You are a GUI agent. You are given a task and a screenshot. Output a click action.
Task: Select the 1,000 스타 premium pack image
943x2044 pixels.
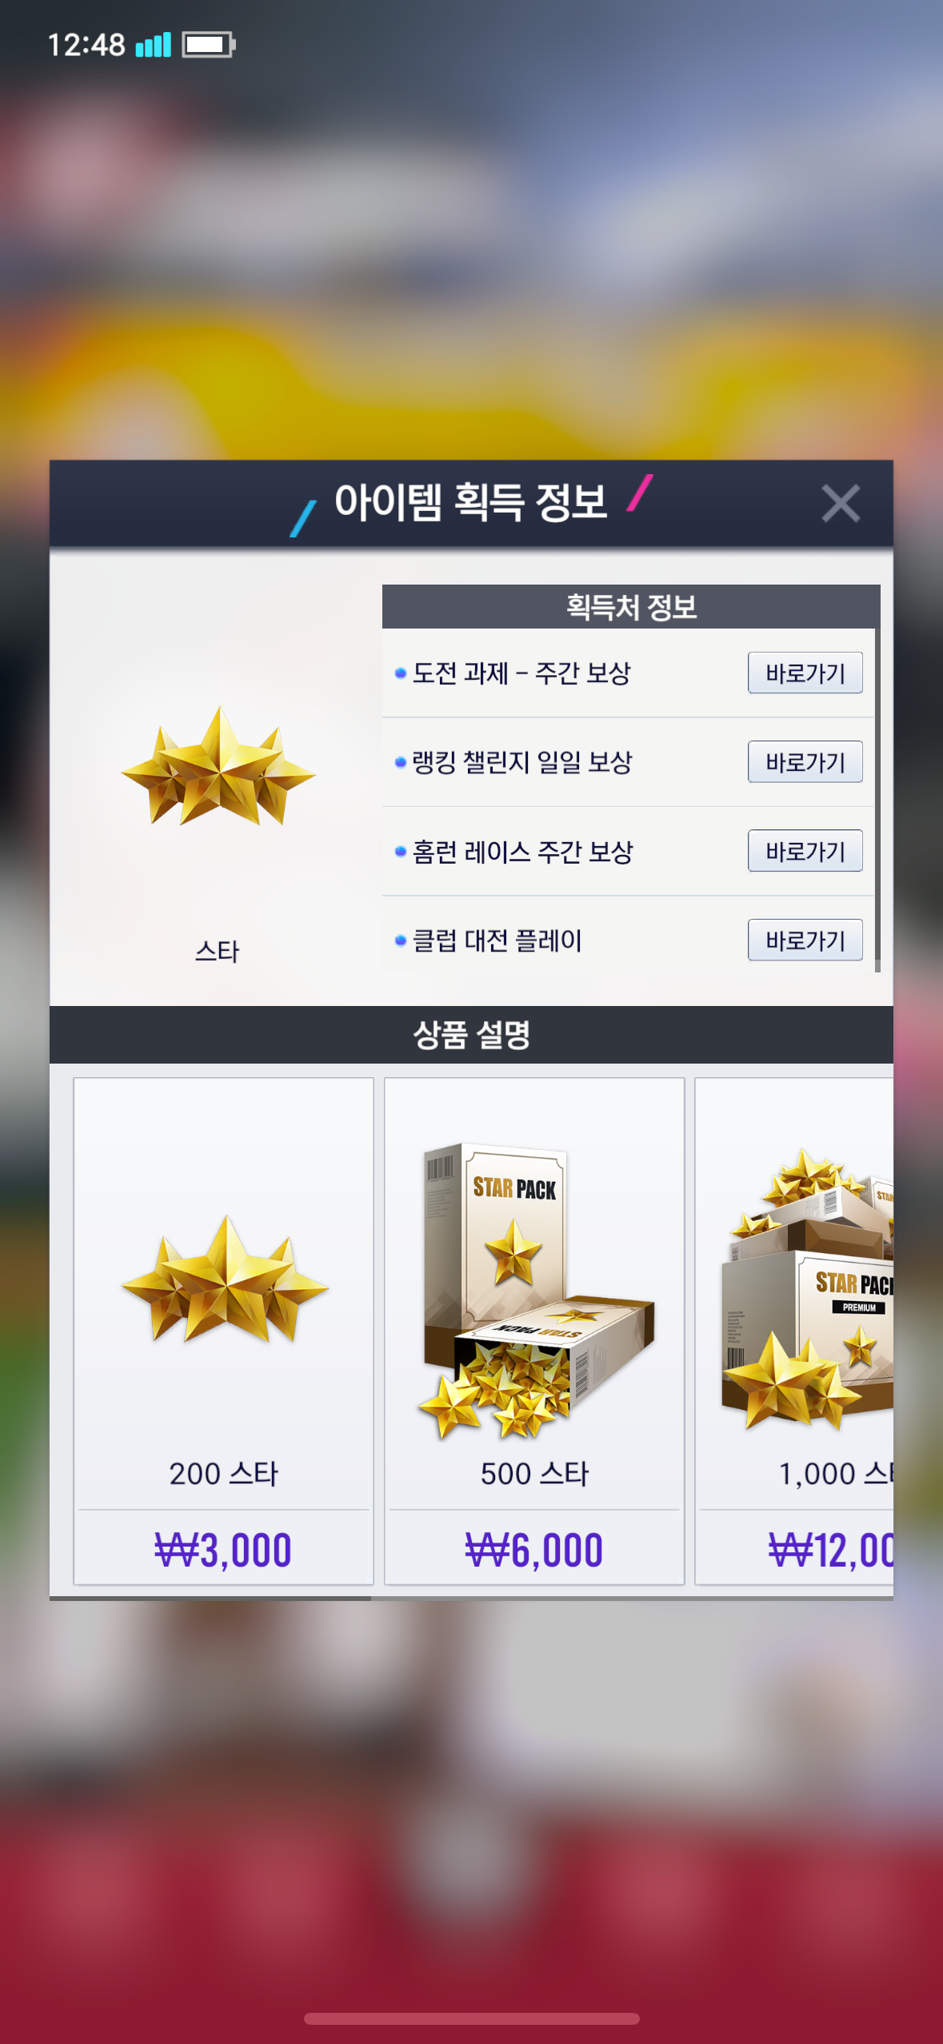click(x=806, y=1289)
